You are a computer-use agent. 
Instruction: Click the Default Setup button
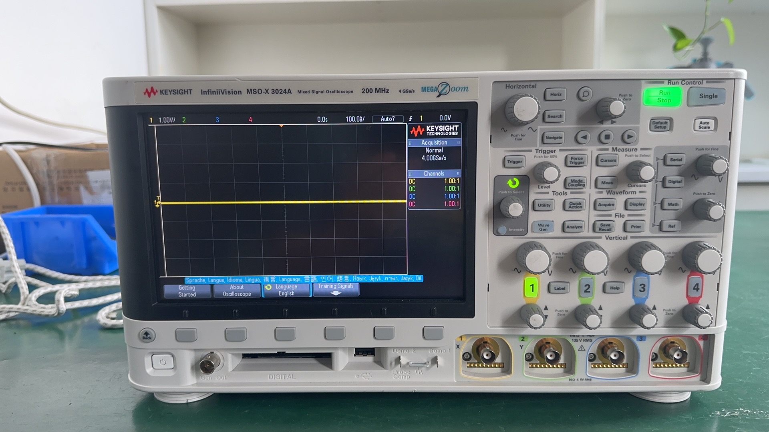660,125
